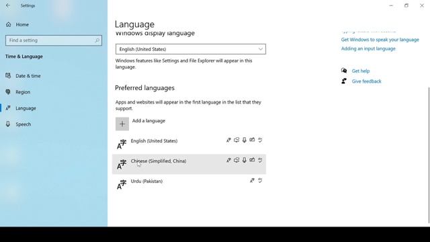Click the Get help chat icon
The height and width of the screenshot is (242, 430).
344,71
